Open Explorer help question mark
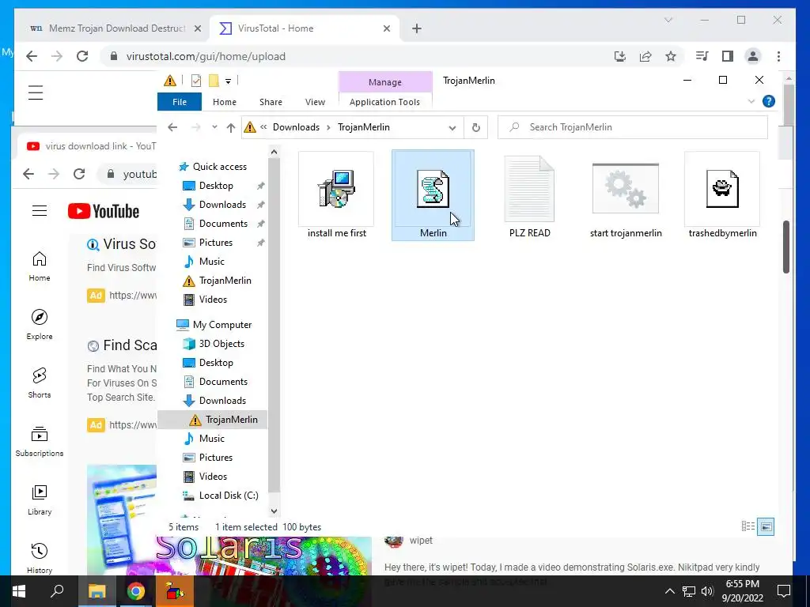 tap(769, 101)
